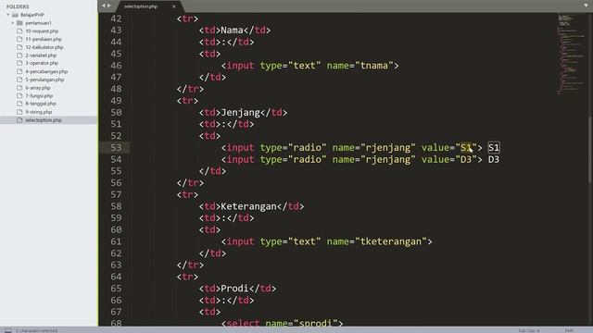Click the file icon beside 3-operator.php
593x333 pixels.
point(19,63)
